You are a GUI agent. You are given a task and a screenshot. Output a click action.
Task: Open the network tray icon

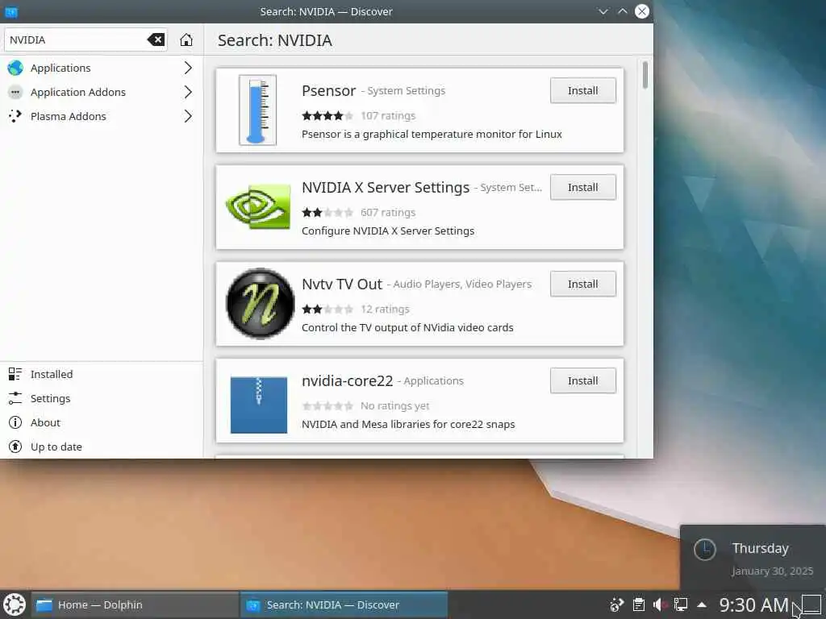click(x=681, y=604)
